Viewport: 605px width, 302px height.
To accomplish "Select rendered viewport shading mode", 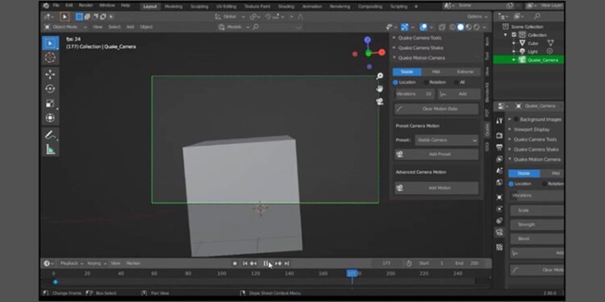I will 476,27.
